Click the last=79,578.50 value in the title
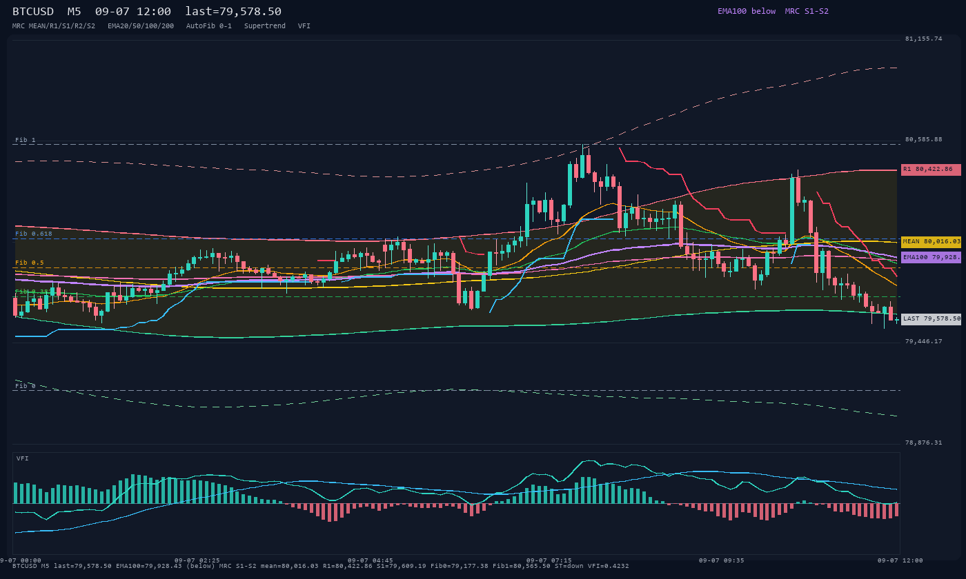The image size is (966, 579). 233,12
